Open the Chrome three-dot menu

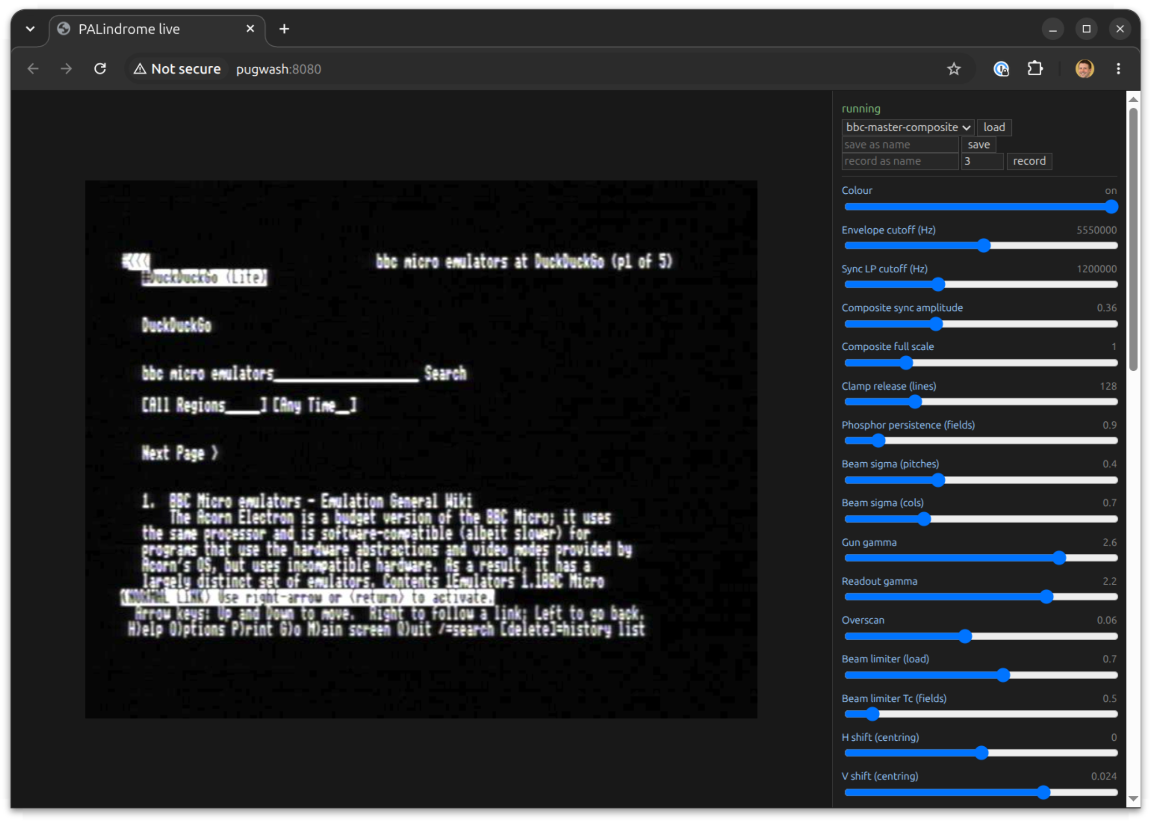coord(1118,69)
